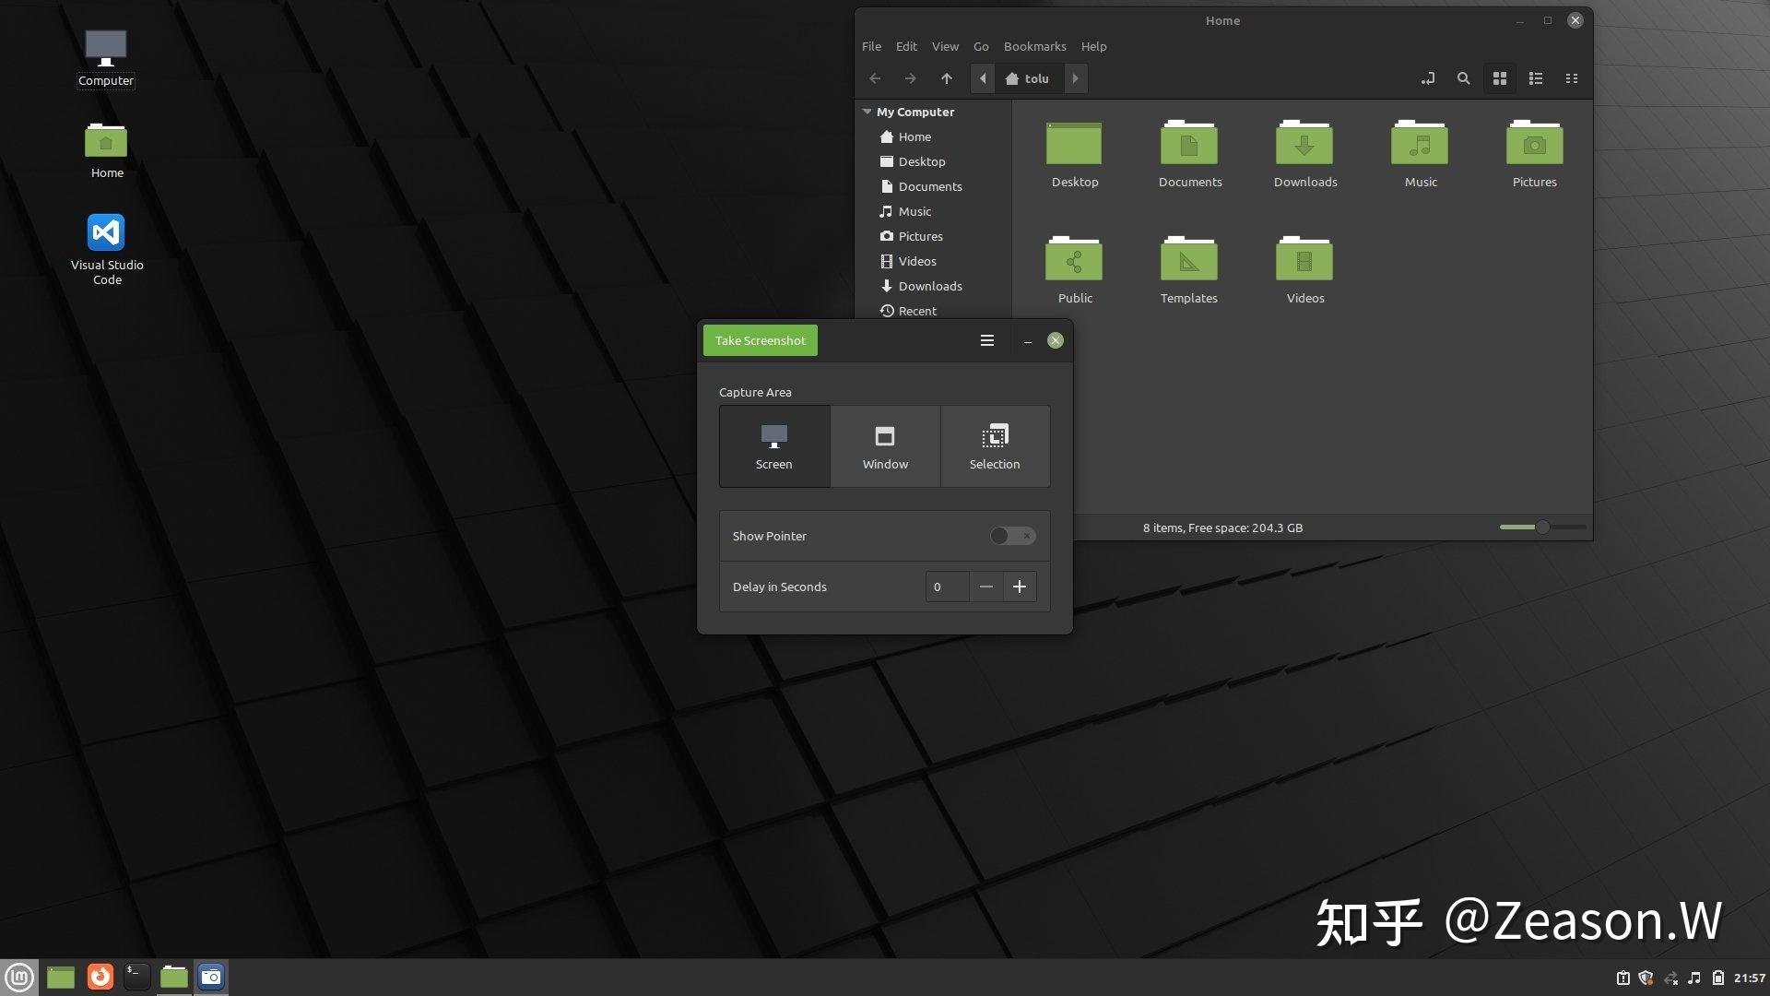Open the Terminal from the taskbar
The image size is (1770, 996).
136,977
